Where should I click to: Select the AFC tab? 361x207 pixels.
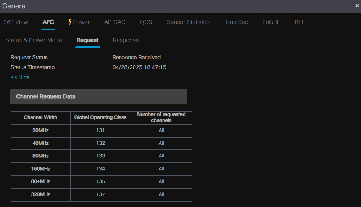[x=48, y=22]
